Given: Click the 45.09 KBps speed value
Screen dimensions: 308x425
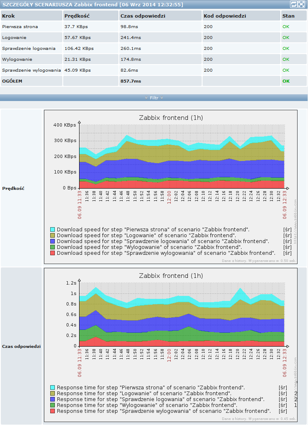Looking at the screenshot, I should tap(77, 70).
